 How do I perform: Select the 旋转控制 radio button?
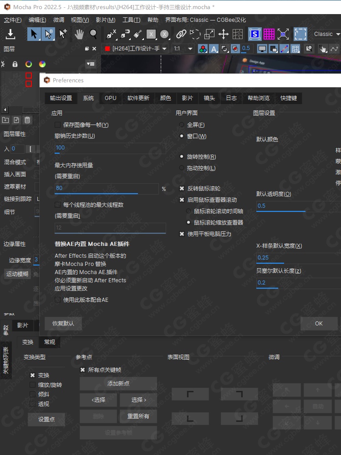coord(182,157)
